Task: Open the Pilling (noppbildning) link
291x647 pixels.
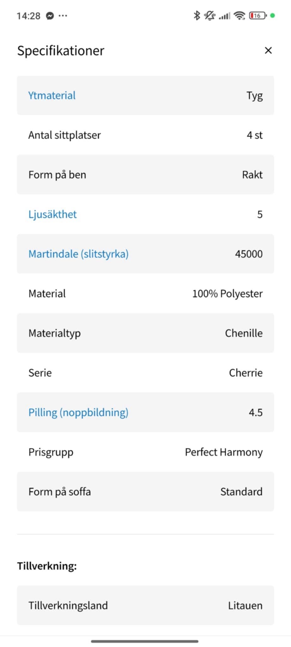Action: click(78, 412)
